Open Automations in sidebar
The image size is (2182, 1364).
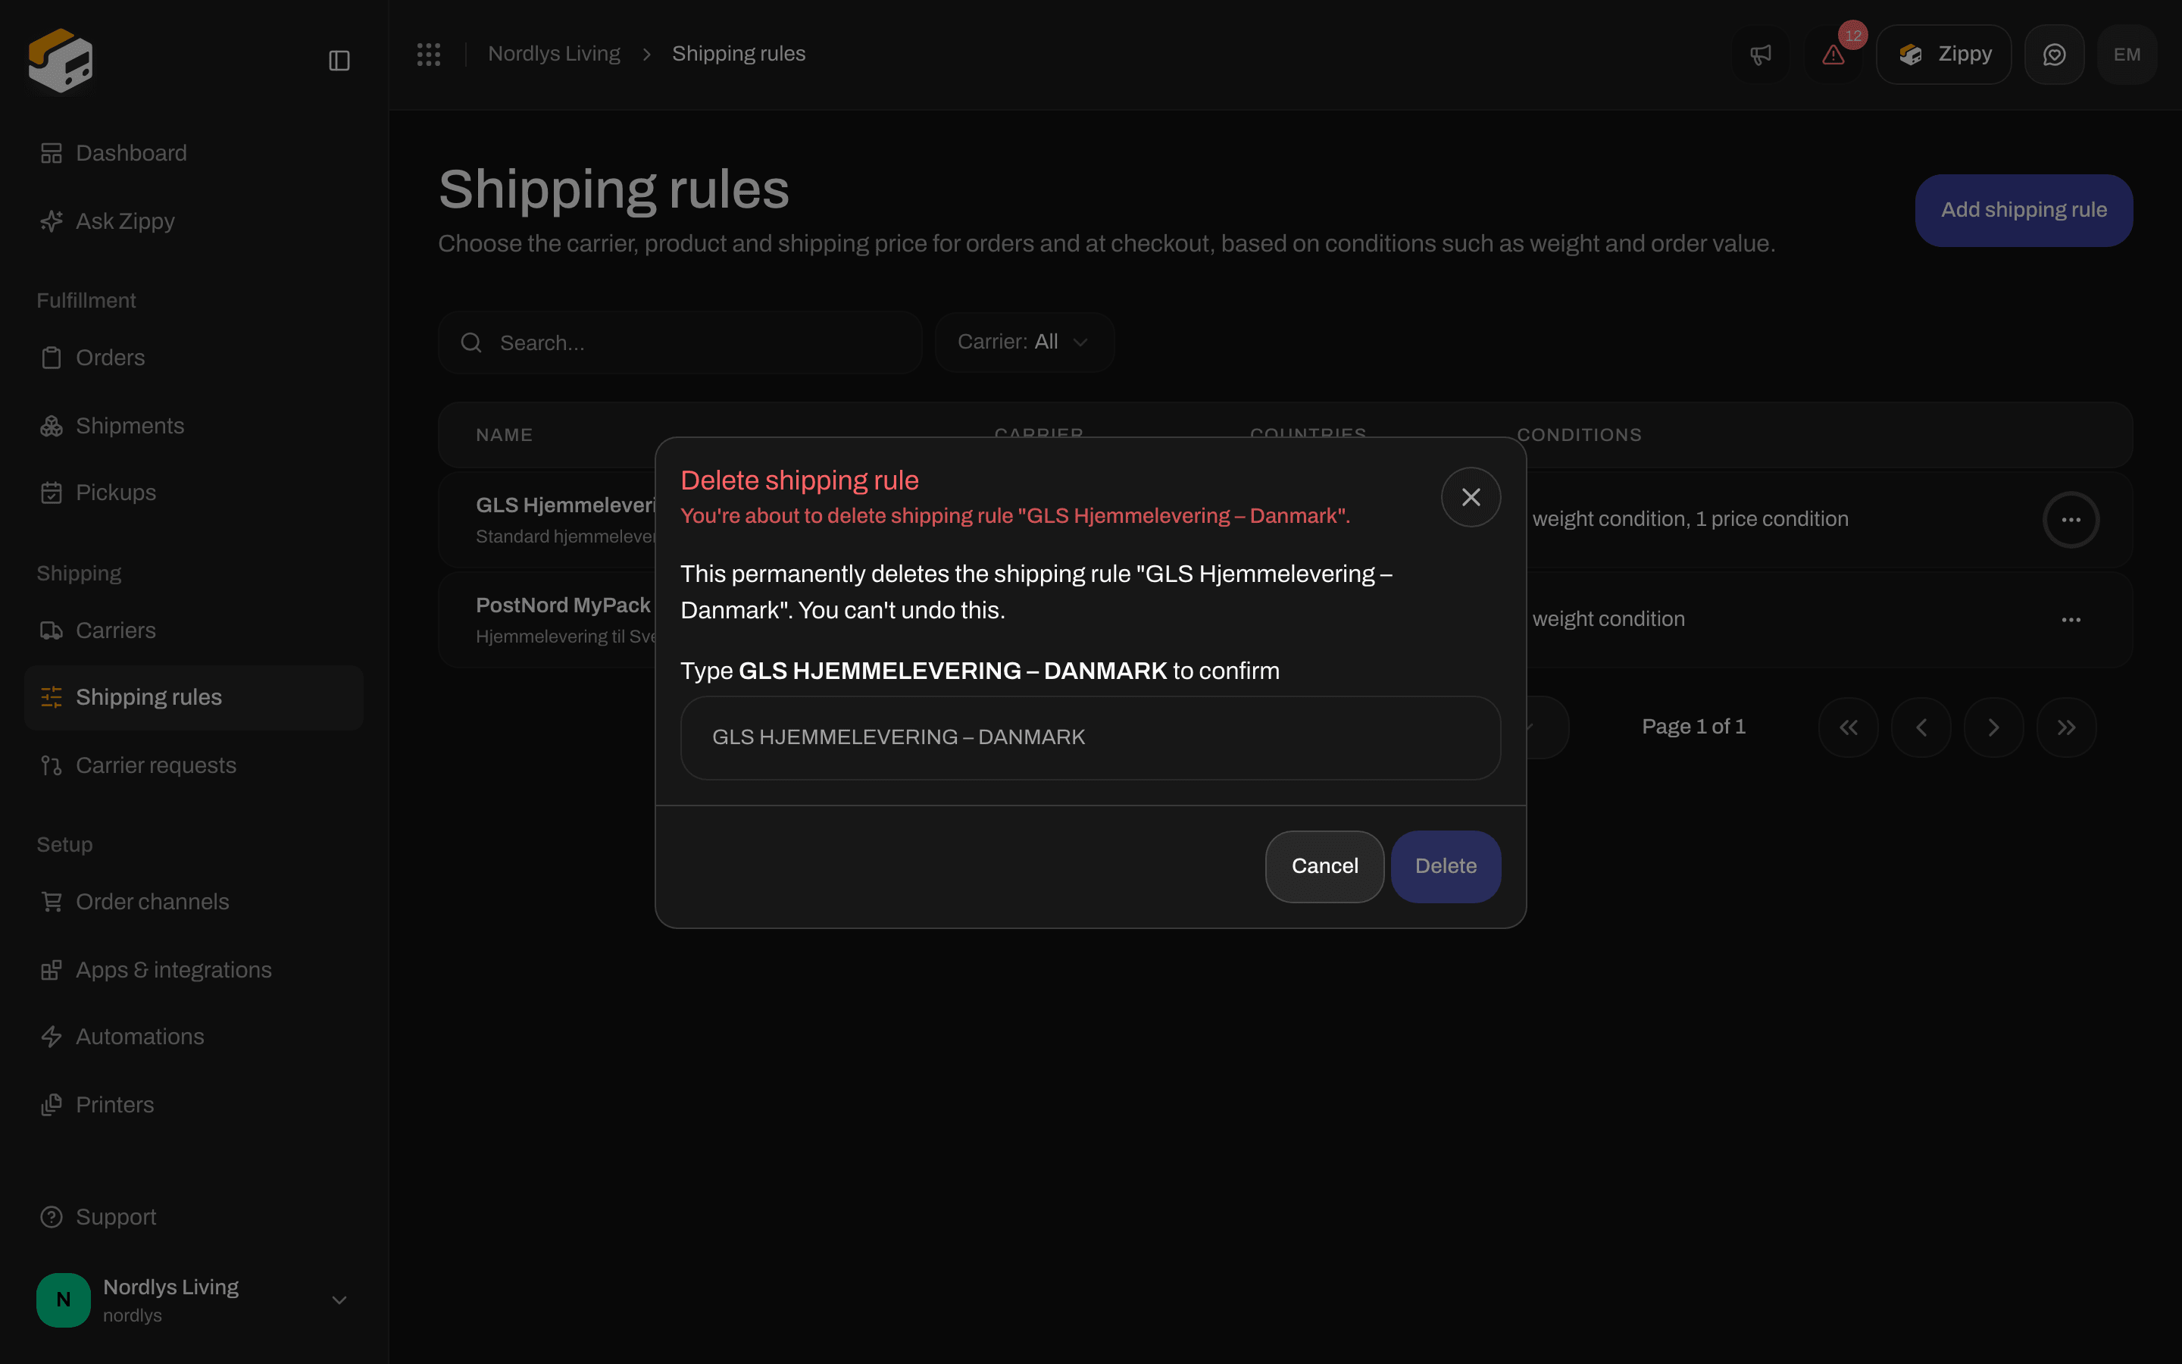click(194, 1037)
